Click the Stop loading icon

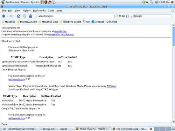coord(24,16)
